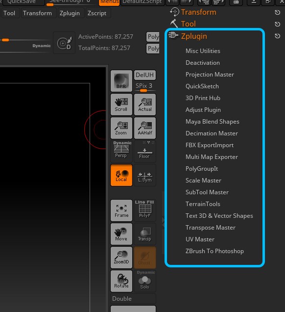Toggle PolyF polyframe display
Screen dimensions: 285x312
[145, 210]
